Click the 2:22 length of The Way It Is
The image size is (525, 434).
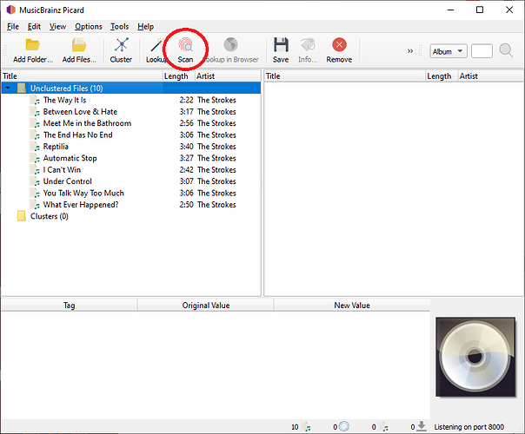click(186, 100)
